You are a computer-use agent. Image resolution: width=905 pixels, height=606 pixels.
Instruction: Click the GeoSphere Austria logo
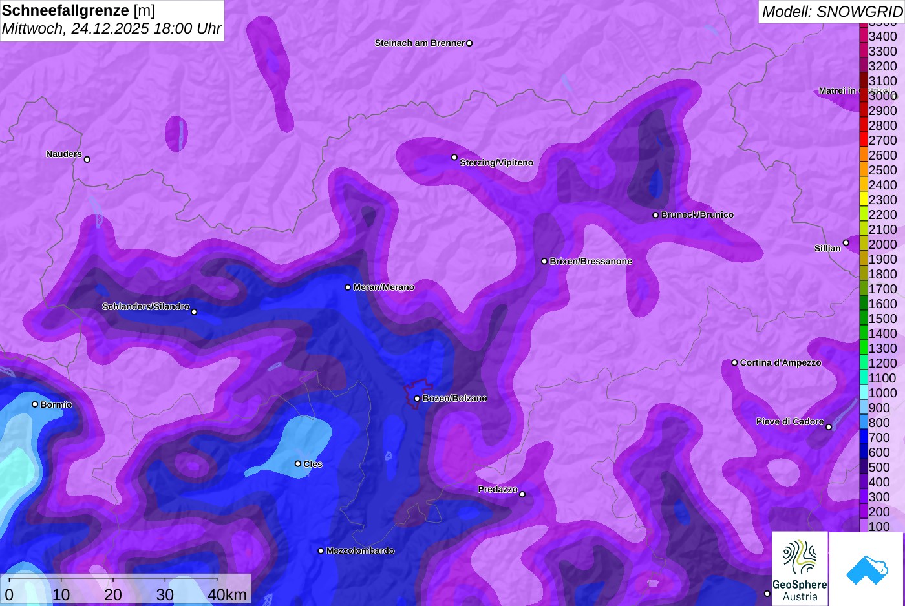(x=800, y=569)
